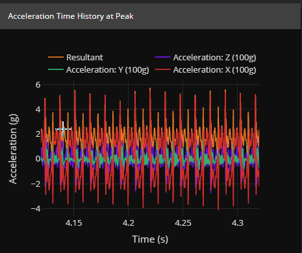
Task: Click the white crosshair marker on the plot
Action: point(63,129)
